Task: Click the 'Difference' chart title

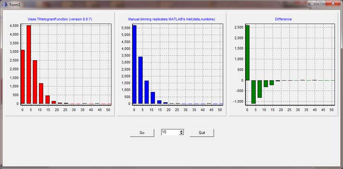Action: coord(283,19)
